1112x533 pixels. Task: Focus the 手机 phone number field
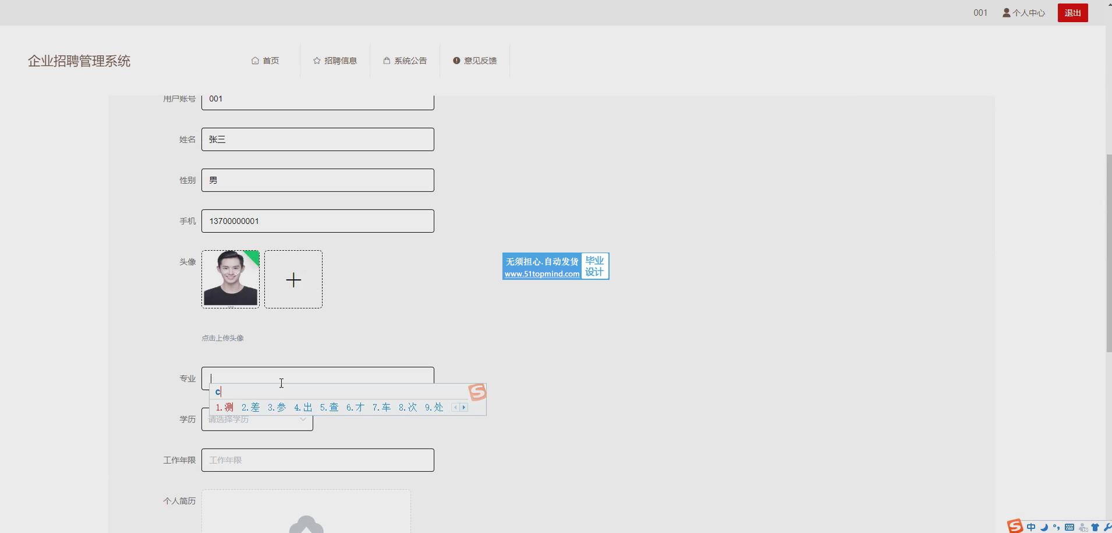[318, 221]
